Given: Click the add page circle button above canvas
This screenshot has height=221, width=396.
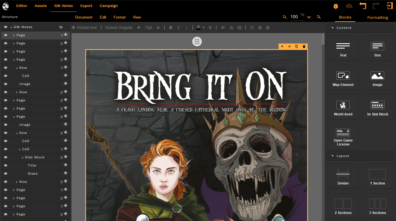Looking at the screenshot, I should click(197, 42).
